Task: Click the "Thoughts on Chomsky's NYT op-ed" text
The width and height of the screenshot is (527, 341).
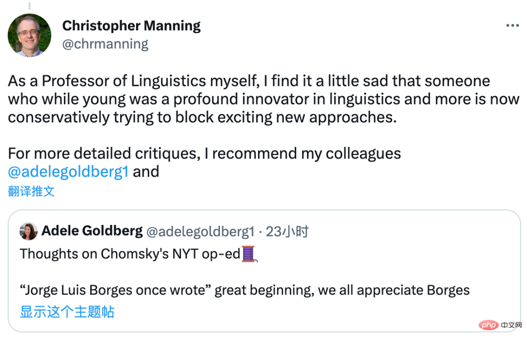Action: coord(130,254)
